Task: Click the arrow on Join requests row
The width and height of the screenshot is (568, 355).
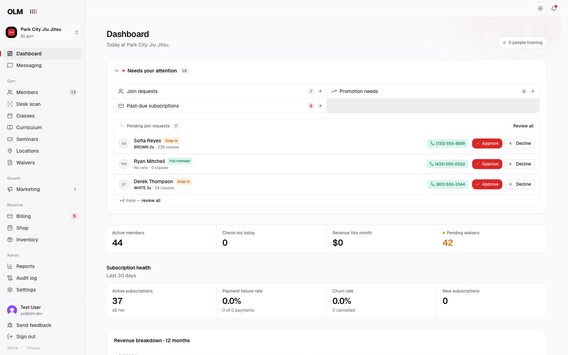Action: click(320, 91)
